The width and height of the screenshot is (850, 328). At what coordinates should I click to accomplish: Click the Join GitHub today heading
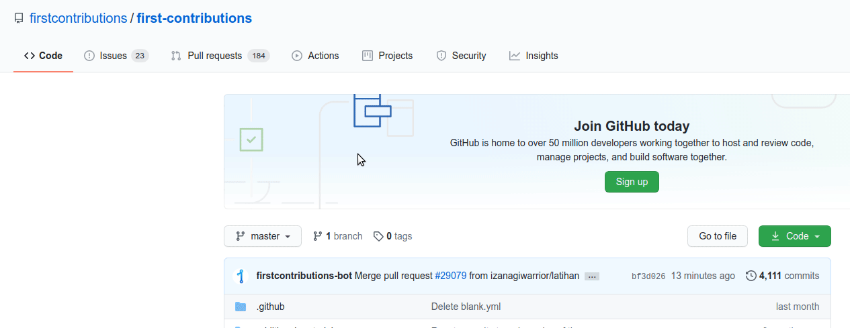tap(632, 126)
